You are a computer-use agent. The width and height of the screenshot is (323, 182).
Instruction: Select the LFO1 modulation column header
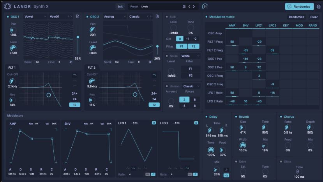point(259,25)
